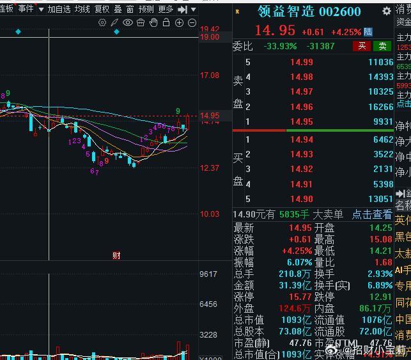This screenshot has width=411, height=360.
Task: Select sell level 5 price 14.99
Action: click(302, 62)
